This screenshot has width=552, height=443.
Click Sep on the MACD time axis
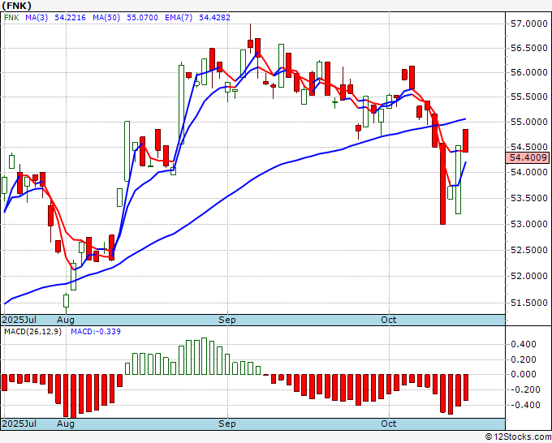[227, 424]
